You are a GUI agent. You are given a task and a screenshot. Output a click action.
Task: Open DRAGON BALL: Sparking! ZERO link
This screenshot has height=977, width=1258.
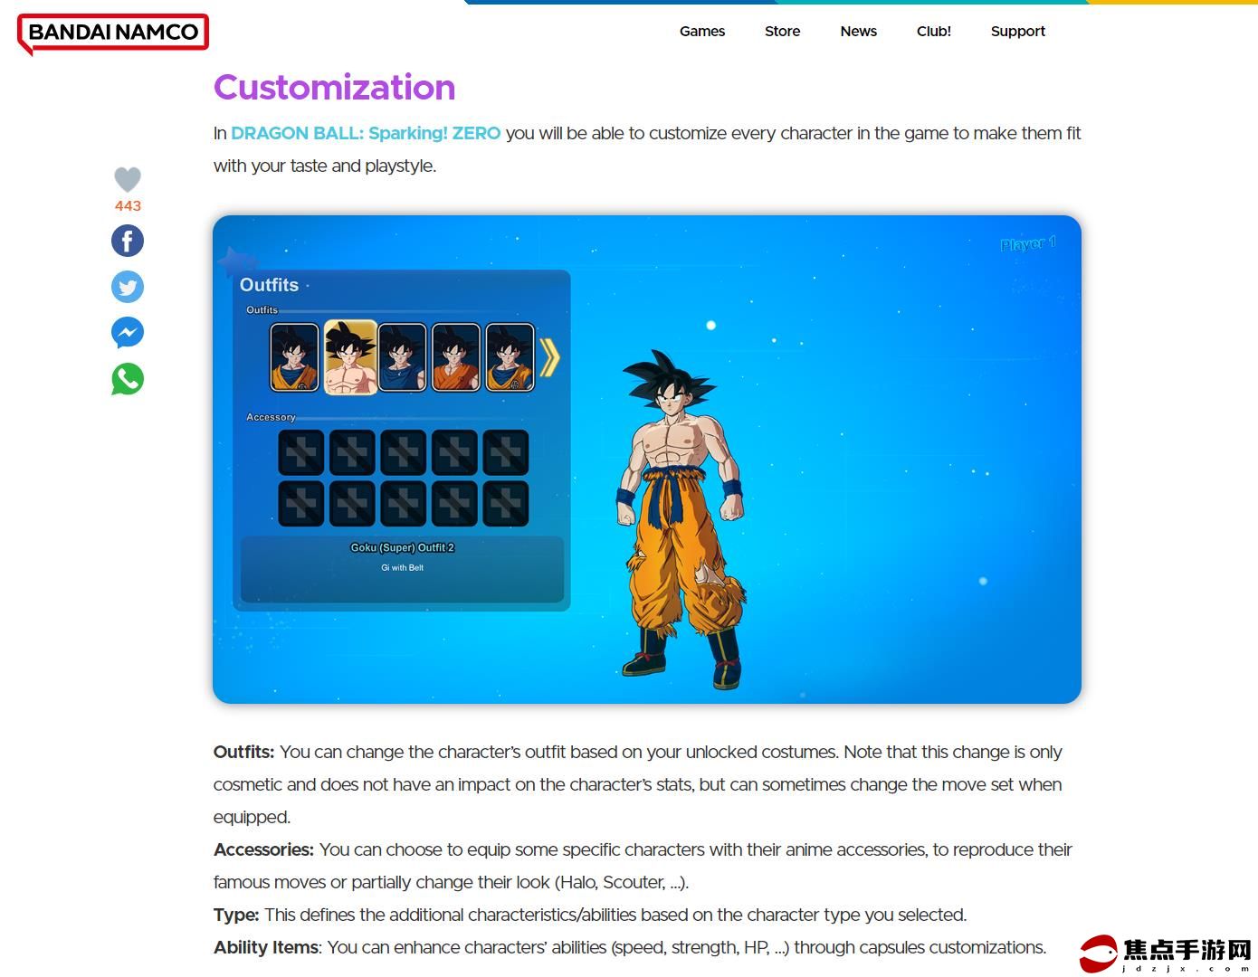click(x=366, y=133)
